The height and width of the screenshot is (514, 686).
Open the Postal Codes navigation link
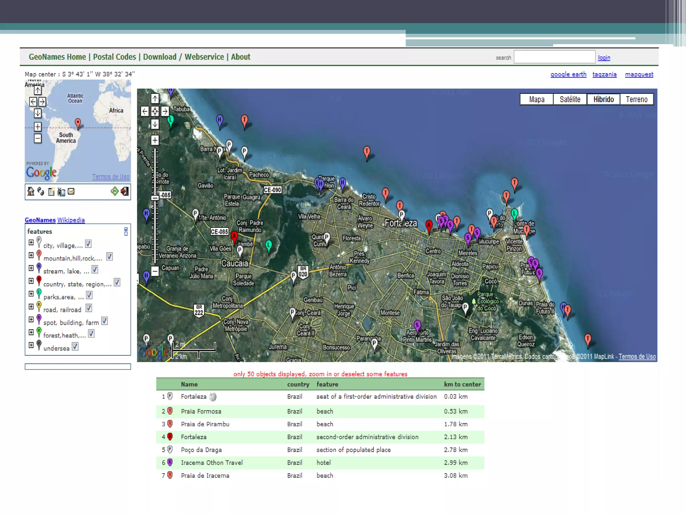[x=114, y=57]
